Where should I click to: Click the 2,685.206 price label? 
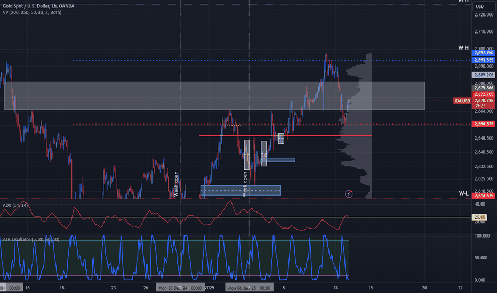coord(483,75)
